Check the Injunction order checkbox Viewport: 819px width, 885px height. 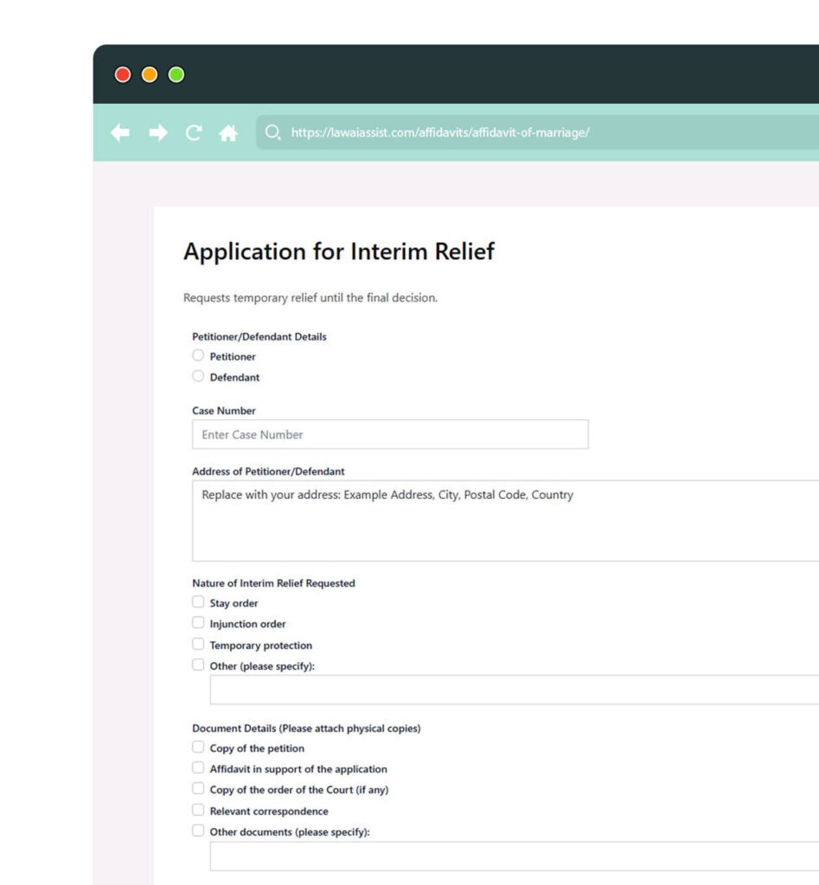[x=198, y=622]
